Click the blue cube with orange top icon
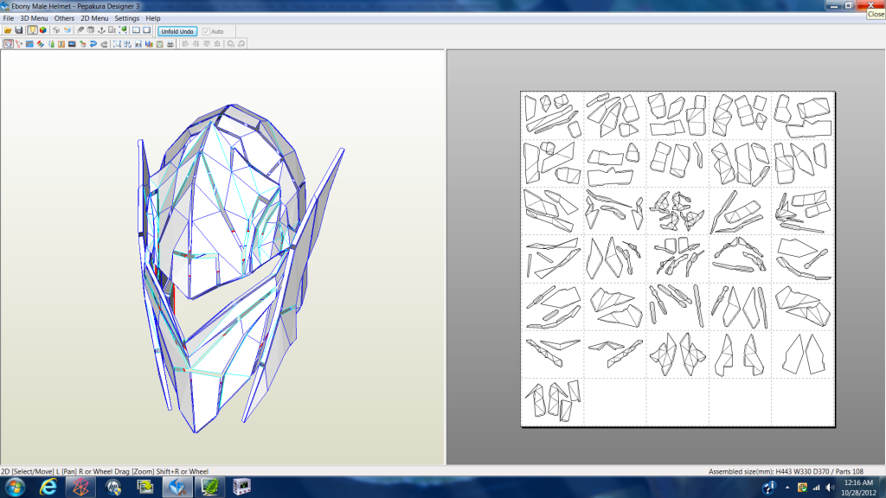The width and height of the screenshot is (886, 498). point(67,30)
